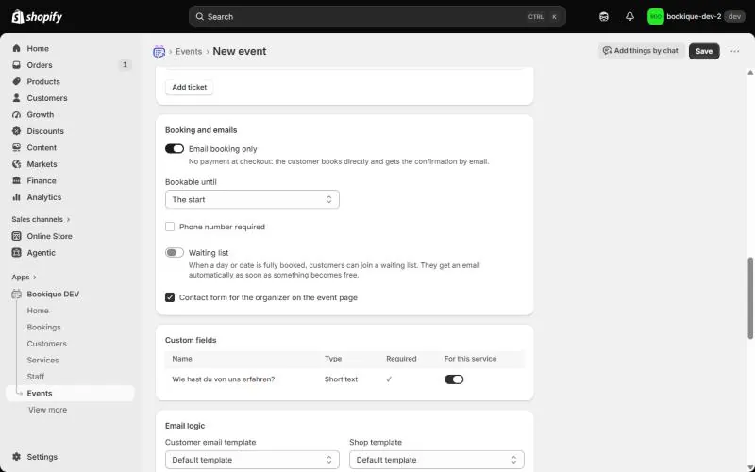
Task: Click the Home house icon in sidebar
Action: click(16, 49)
